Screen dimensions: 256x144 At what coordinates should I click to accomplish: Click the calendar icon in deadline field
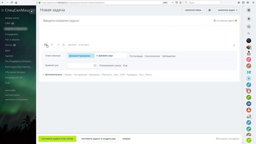click(95, 66)
